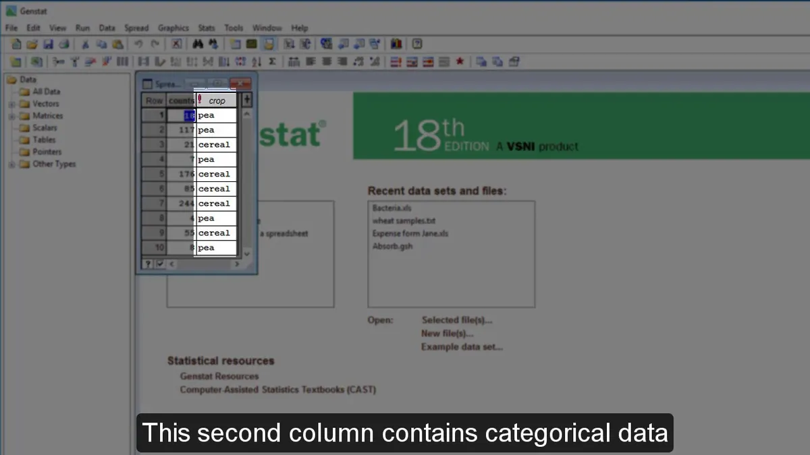810x455 pixels.
Task: Click row header number 10
Action: pos(155,248)
